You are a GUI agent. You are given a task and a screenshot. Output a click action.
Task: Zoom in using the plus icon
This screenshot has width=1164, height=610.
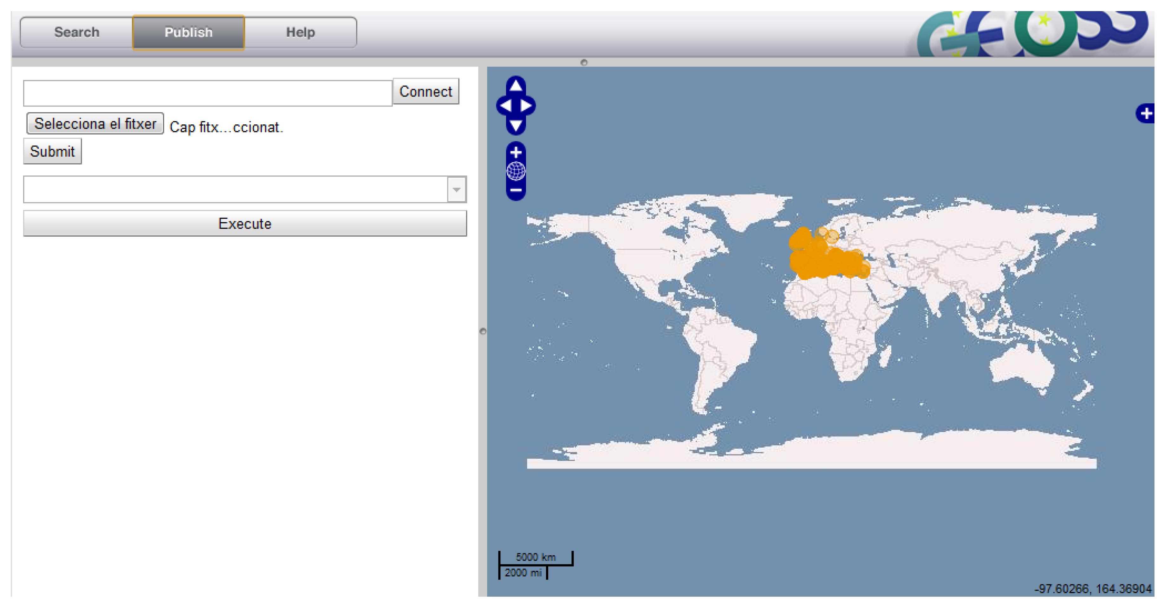click(516, 152)
